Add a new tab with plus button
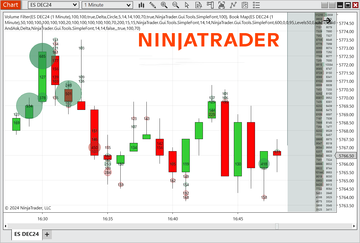This screenshot has height=243, width=360. click(x=47, y=234)
